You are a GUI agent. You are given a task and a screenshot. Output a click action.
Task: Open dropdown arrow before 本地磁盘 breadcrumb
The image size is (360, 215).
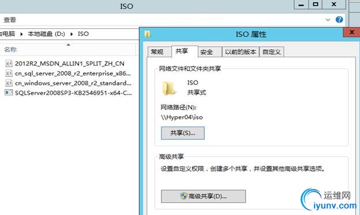coord(21,34)
